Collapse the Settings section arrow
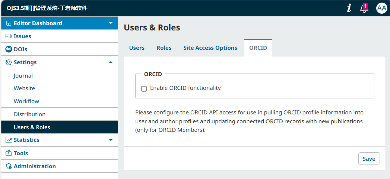This screenshot has width=390, height=179. point(111,62)
